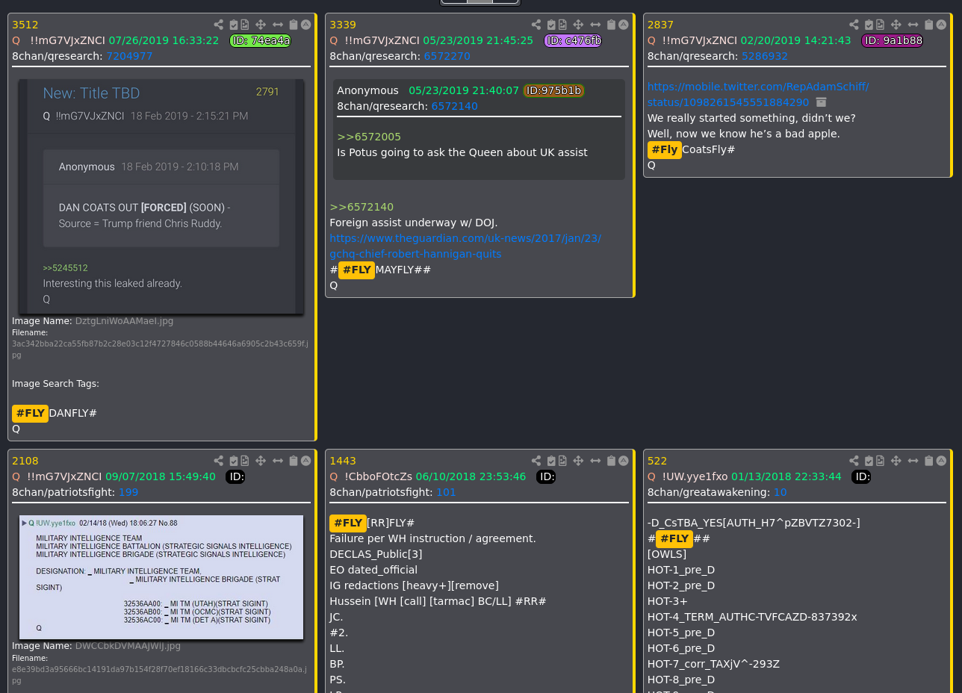The height and width of the screenshot is (693, 962).
Task: Click the clipboard-check icon on post 2837
Action: click(869, 25)
